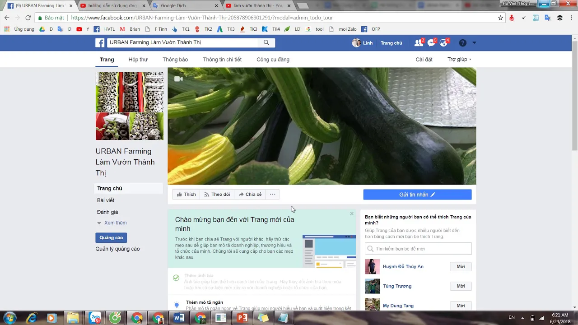578x325 pixels.
Task: Open the TK1 bookmark
Action: [181, 29]
